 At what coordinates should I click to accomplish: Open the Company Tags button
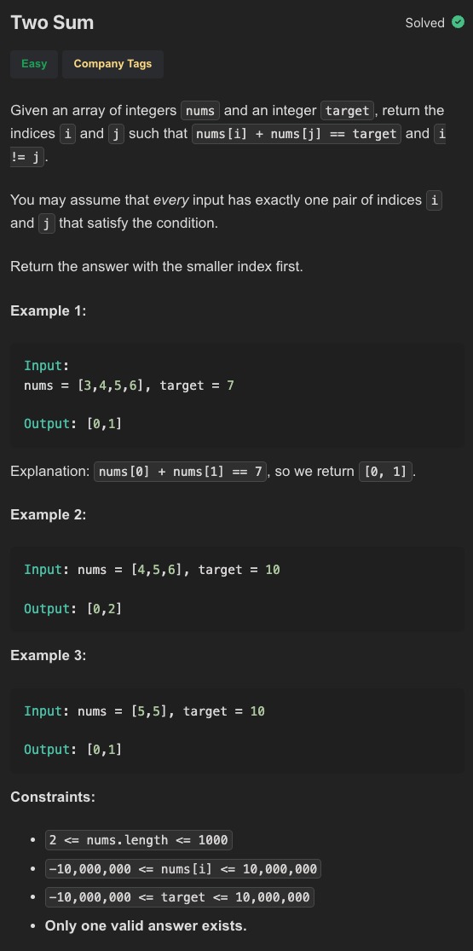tap(112, 64)
